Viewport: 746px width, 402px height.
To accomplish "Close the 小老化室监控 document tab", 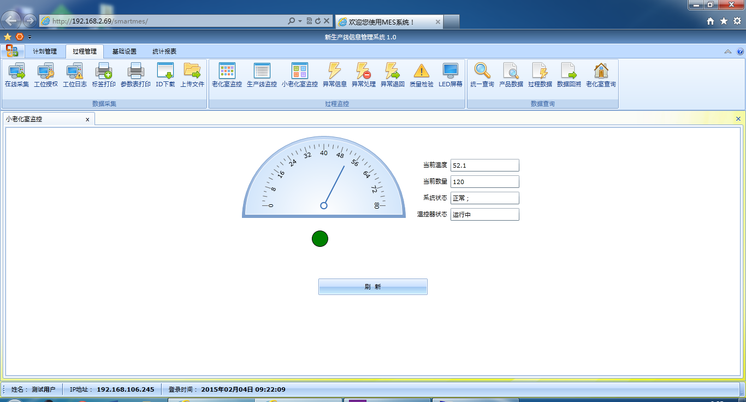I will pos(87,119).
